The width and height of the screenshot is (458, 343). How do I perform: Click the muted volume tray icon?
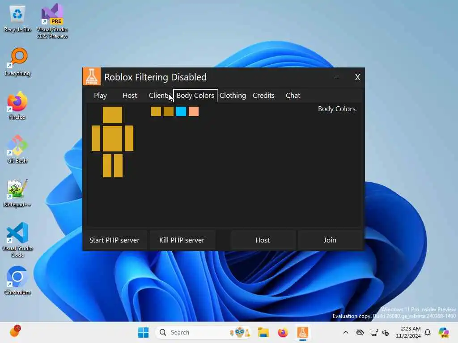click(x=385, y=332)
